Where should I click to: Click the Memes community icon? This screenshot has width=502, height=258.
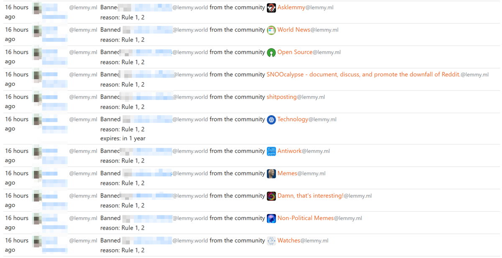click(271, 174)
